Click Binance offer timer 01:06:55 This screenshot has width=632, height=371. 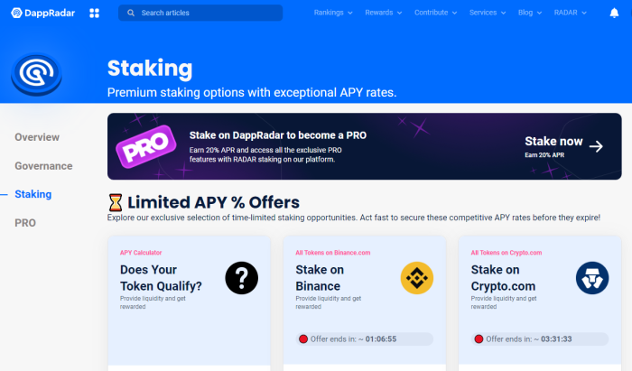point(365,339)
